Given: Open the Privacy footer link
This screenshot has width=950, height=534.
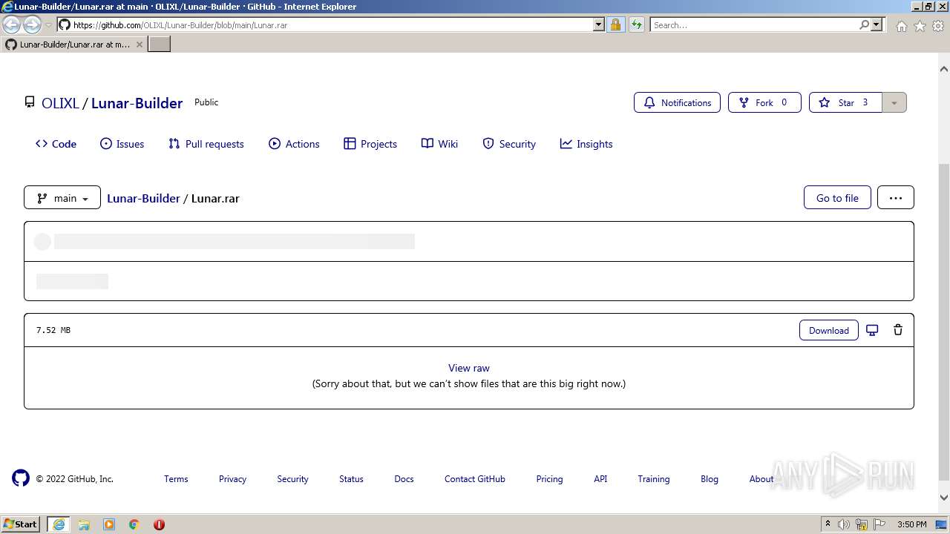Looking at the screenshot, I should point(232,479).
